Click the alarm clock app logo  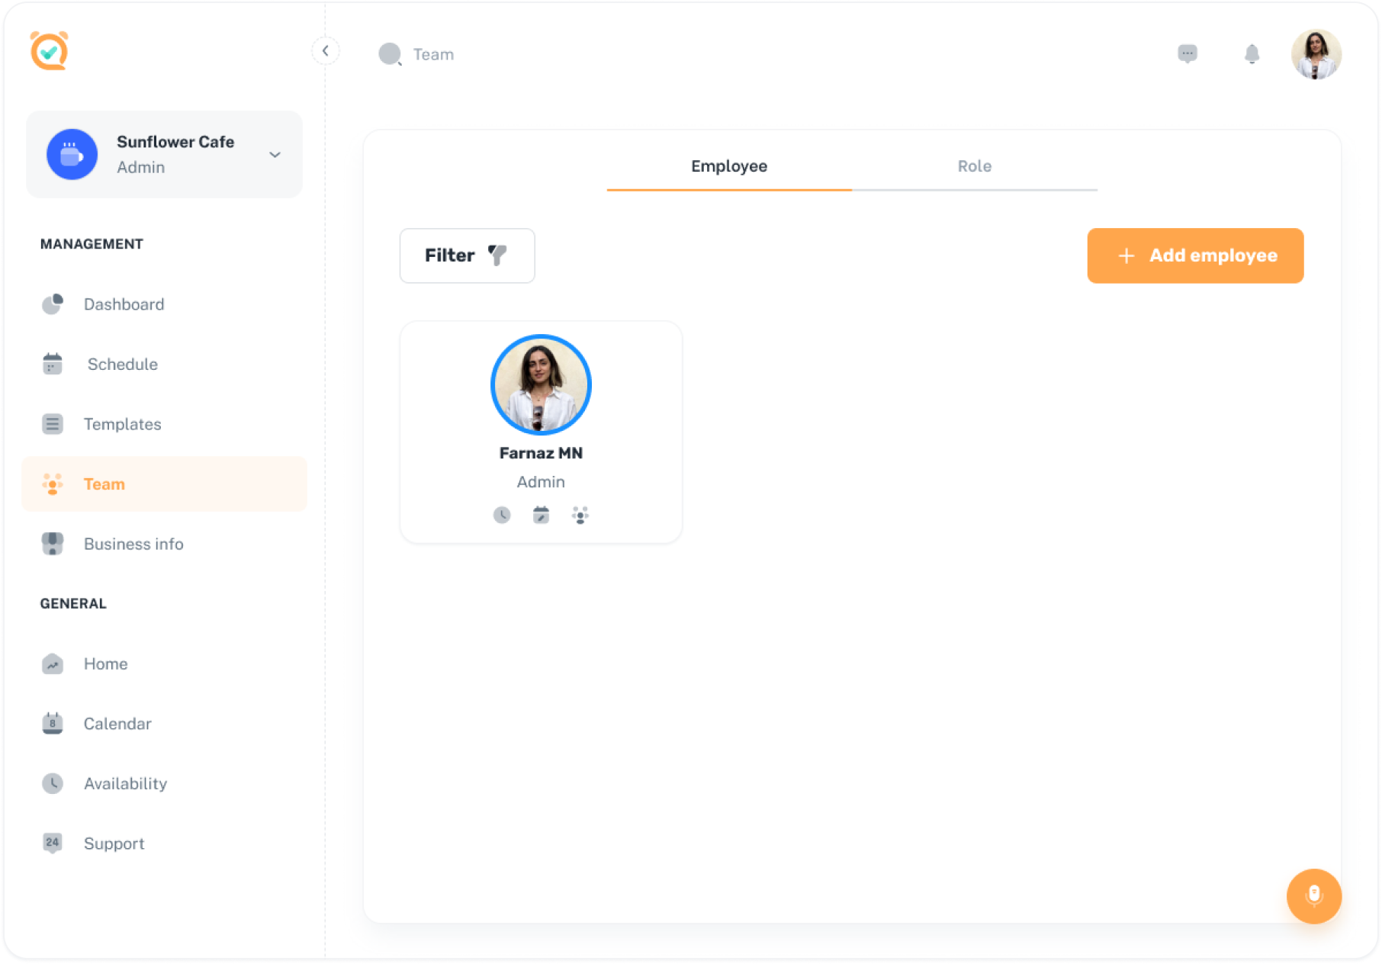click(50, 51)
